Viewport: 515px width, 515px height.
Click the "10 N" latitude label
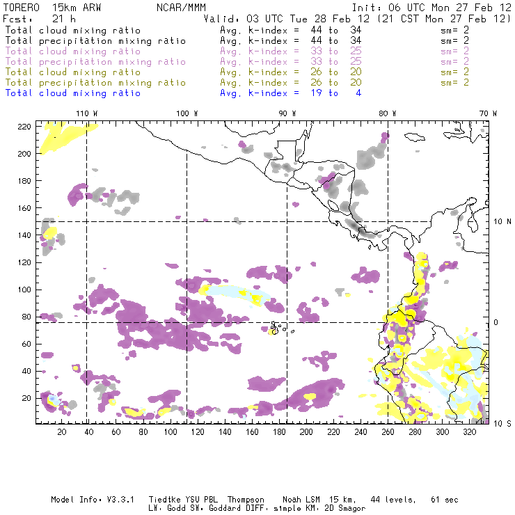coord(502,222)
